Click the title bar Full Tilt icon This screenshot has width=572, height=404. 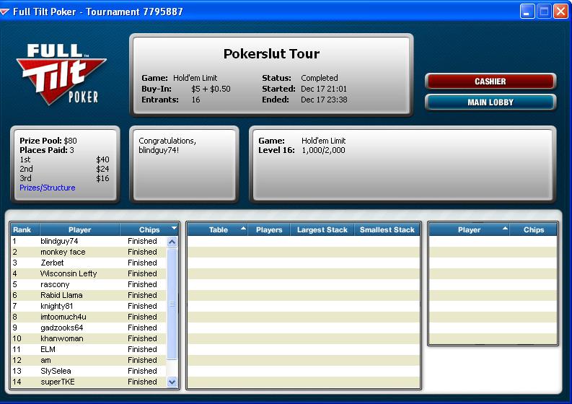click(x=5, y=12)
